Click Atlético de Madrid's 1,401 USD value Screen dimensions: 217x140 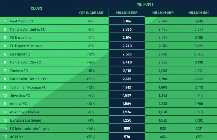(x=199, y=112)
